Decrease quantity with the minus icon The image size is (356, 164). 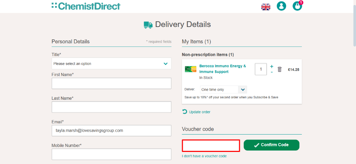coord(272,72)
